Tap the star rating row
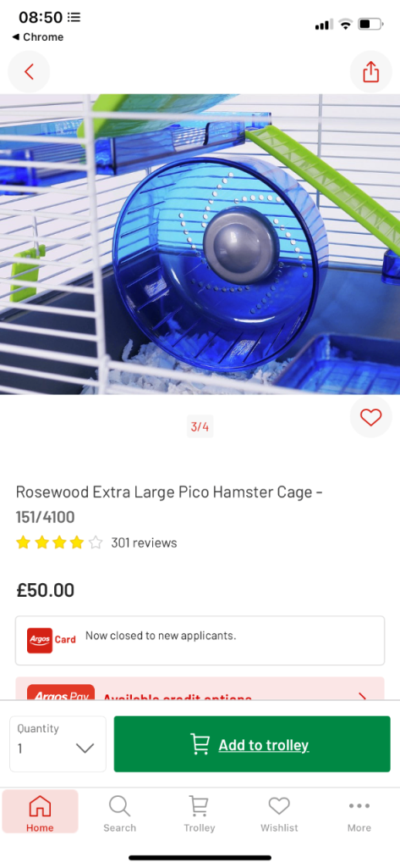 (59, 542)
